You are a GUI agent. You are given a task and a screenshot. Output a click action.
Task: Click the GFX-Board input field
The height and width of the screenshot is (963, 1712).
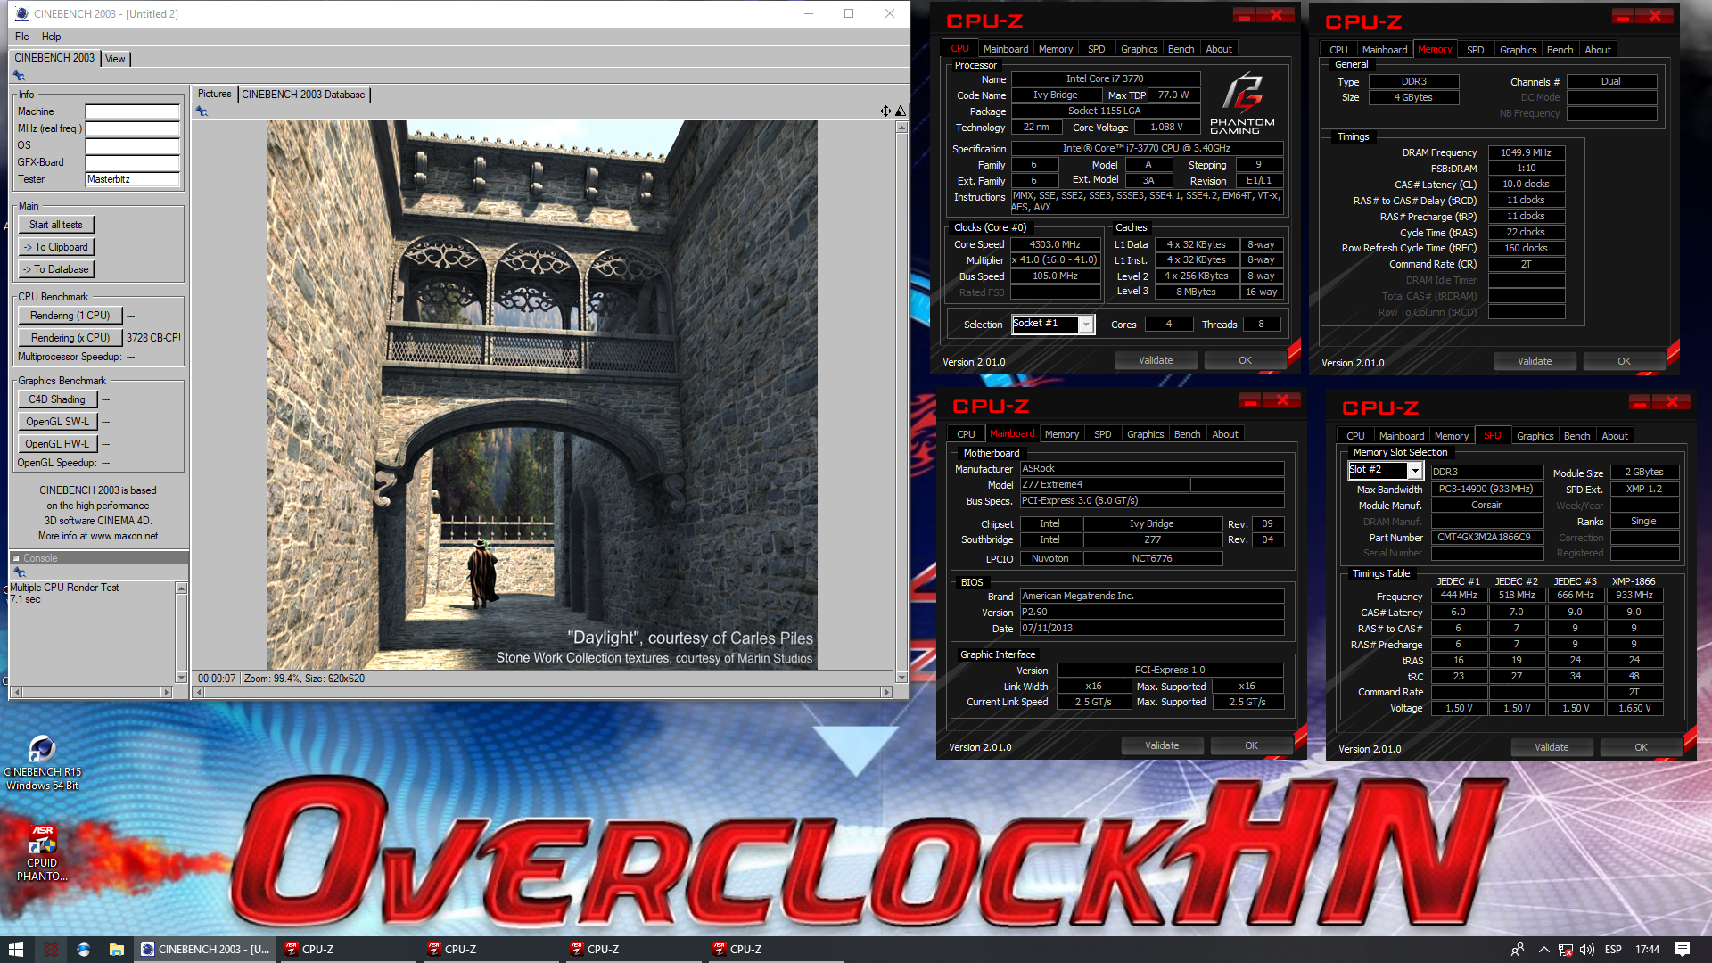[x=133, y=162]
